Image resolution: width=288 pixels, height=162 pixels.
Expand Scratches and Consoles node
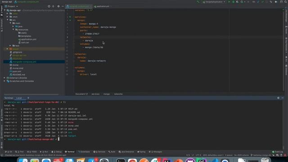click(x=4, y=81)
